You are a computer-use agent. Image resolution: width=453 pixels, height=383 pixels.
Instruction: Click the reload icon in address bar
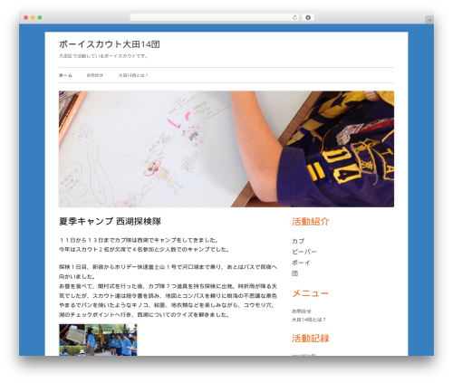click(295, 17)
